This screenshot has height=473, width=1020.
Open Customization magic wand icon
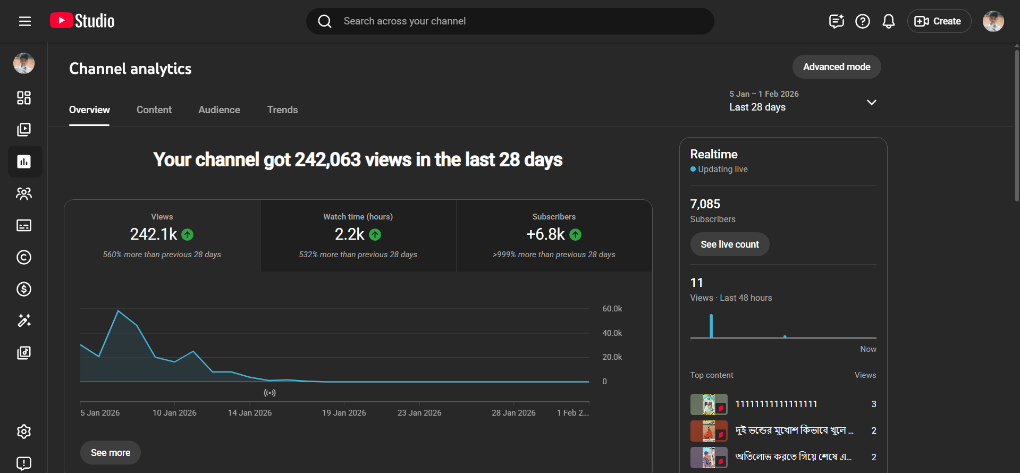coord(24,320)
